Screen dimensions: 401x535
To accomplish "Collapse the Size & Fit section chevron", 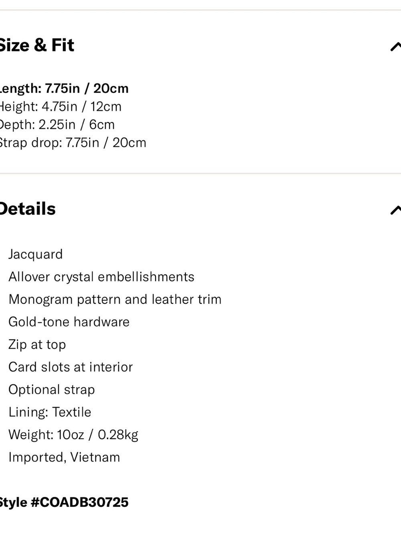I will coord(396,47).
